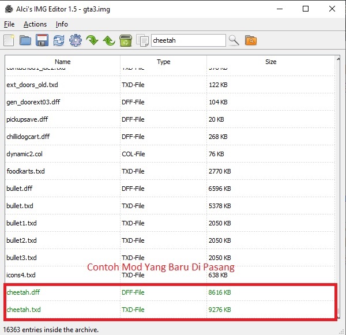Click the scrollbar up arrow
Screen dimensions: 346x335
[338, 59]
